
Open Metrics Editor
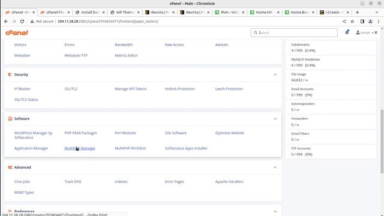coord(126,56)
